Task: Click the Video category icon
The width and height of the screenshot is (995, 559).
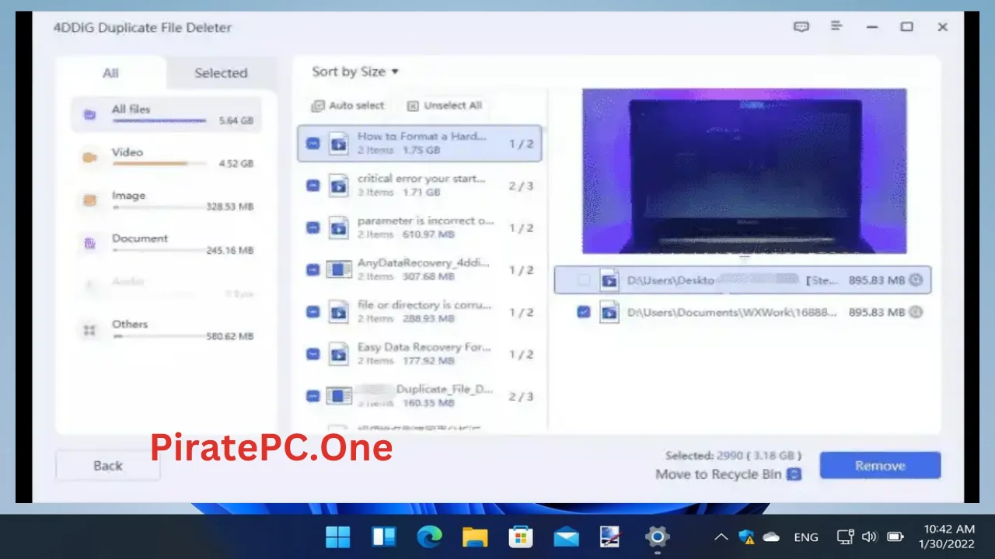Action: (x=89, y=158)
